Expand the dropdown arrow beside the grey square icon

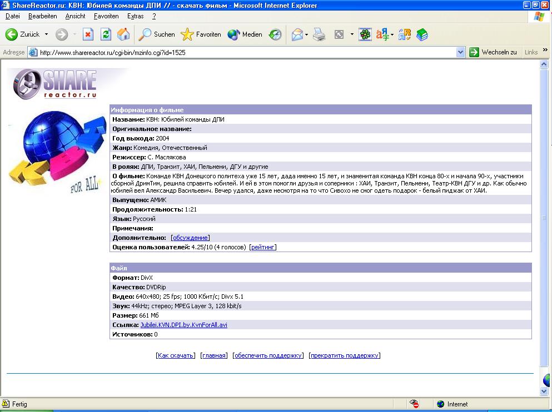pos(352,34)
